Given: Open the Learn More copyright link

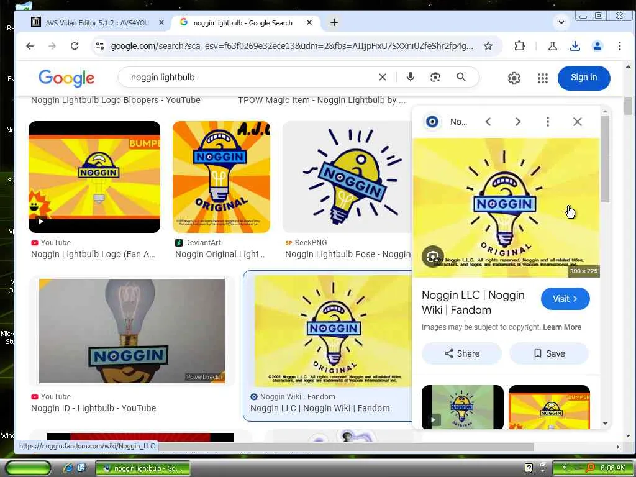Looking at the screenshot, I should tap(561, 327).
